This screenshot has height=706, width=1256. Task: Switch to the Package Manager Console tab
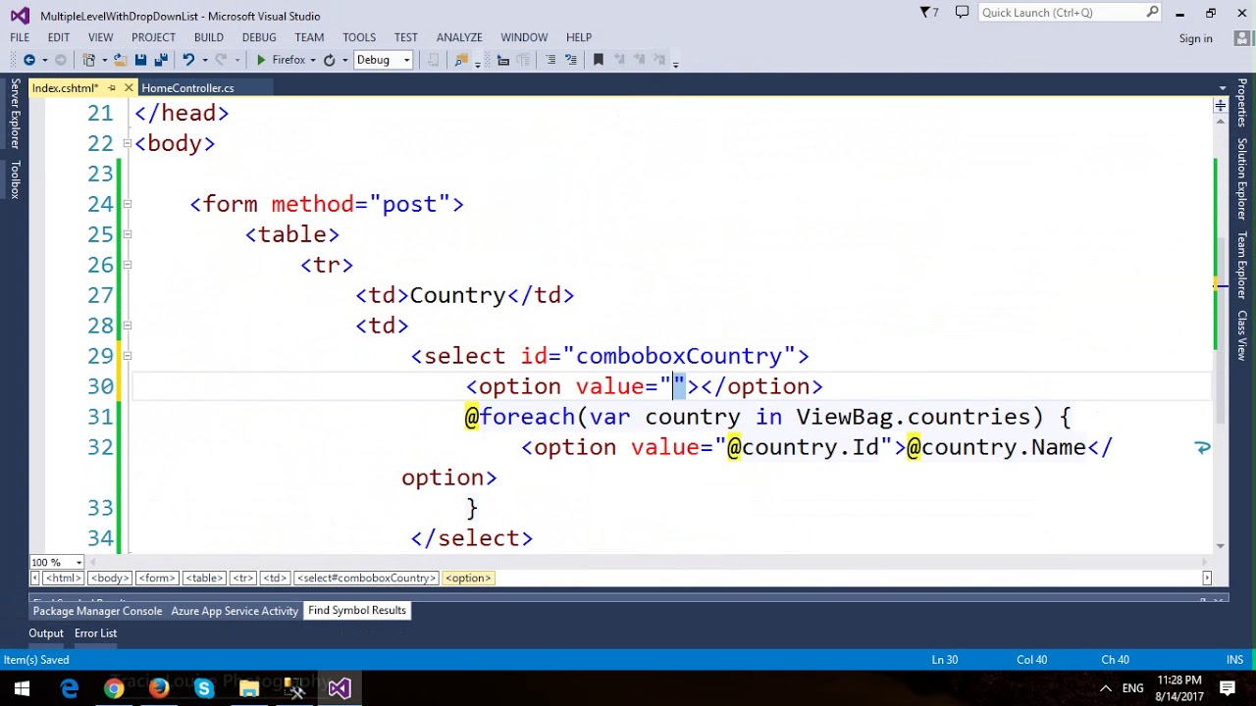click(97, 611)
